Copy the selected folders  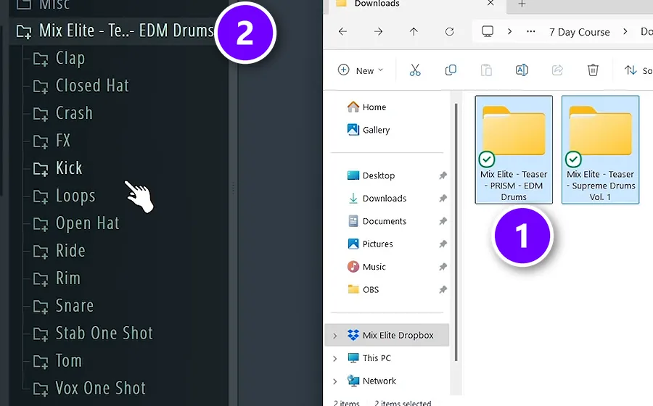tap(451, 70)
